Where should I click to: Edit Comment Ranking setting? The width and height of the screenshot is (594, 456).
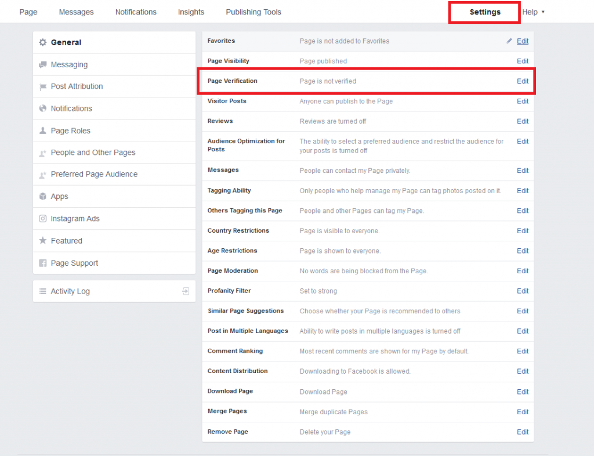pos(523,352)
